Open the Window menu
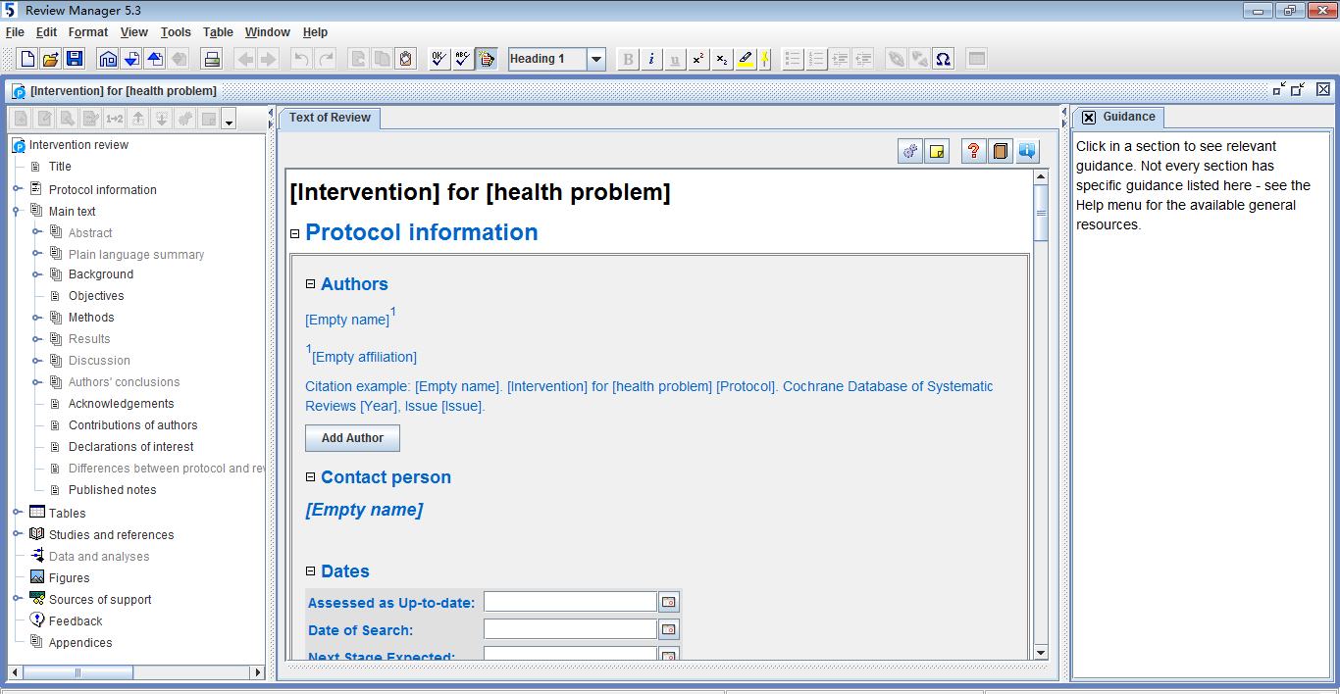Image resolution: width=1340 pixels, height=694 pixels. pyautogui.click(x=268, y=32)
